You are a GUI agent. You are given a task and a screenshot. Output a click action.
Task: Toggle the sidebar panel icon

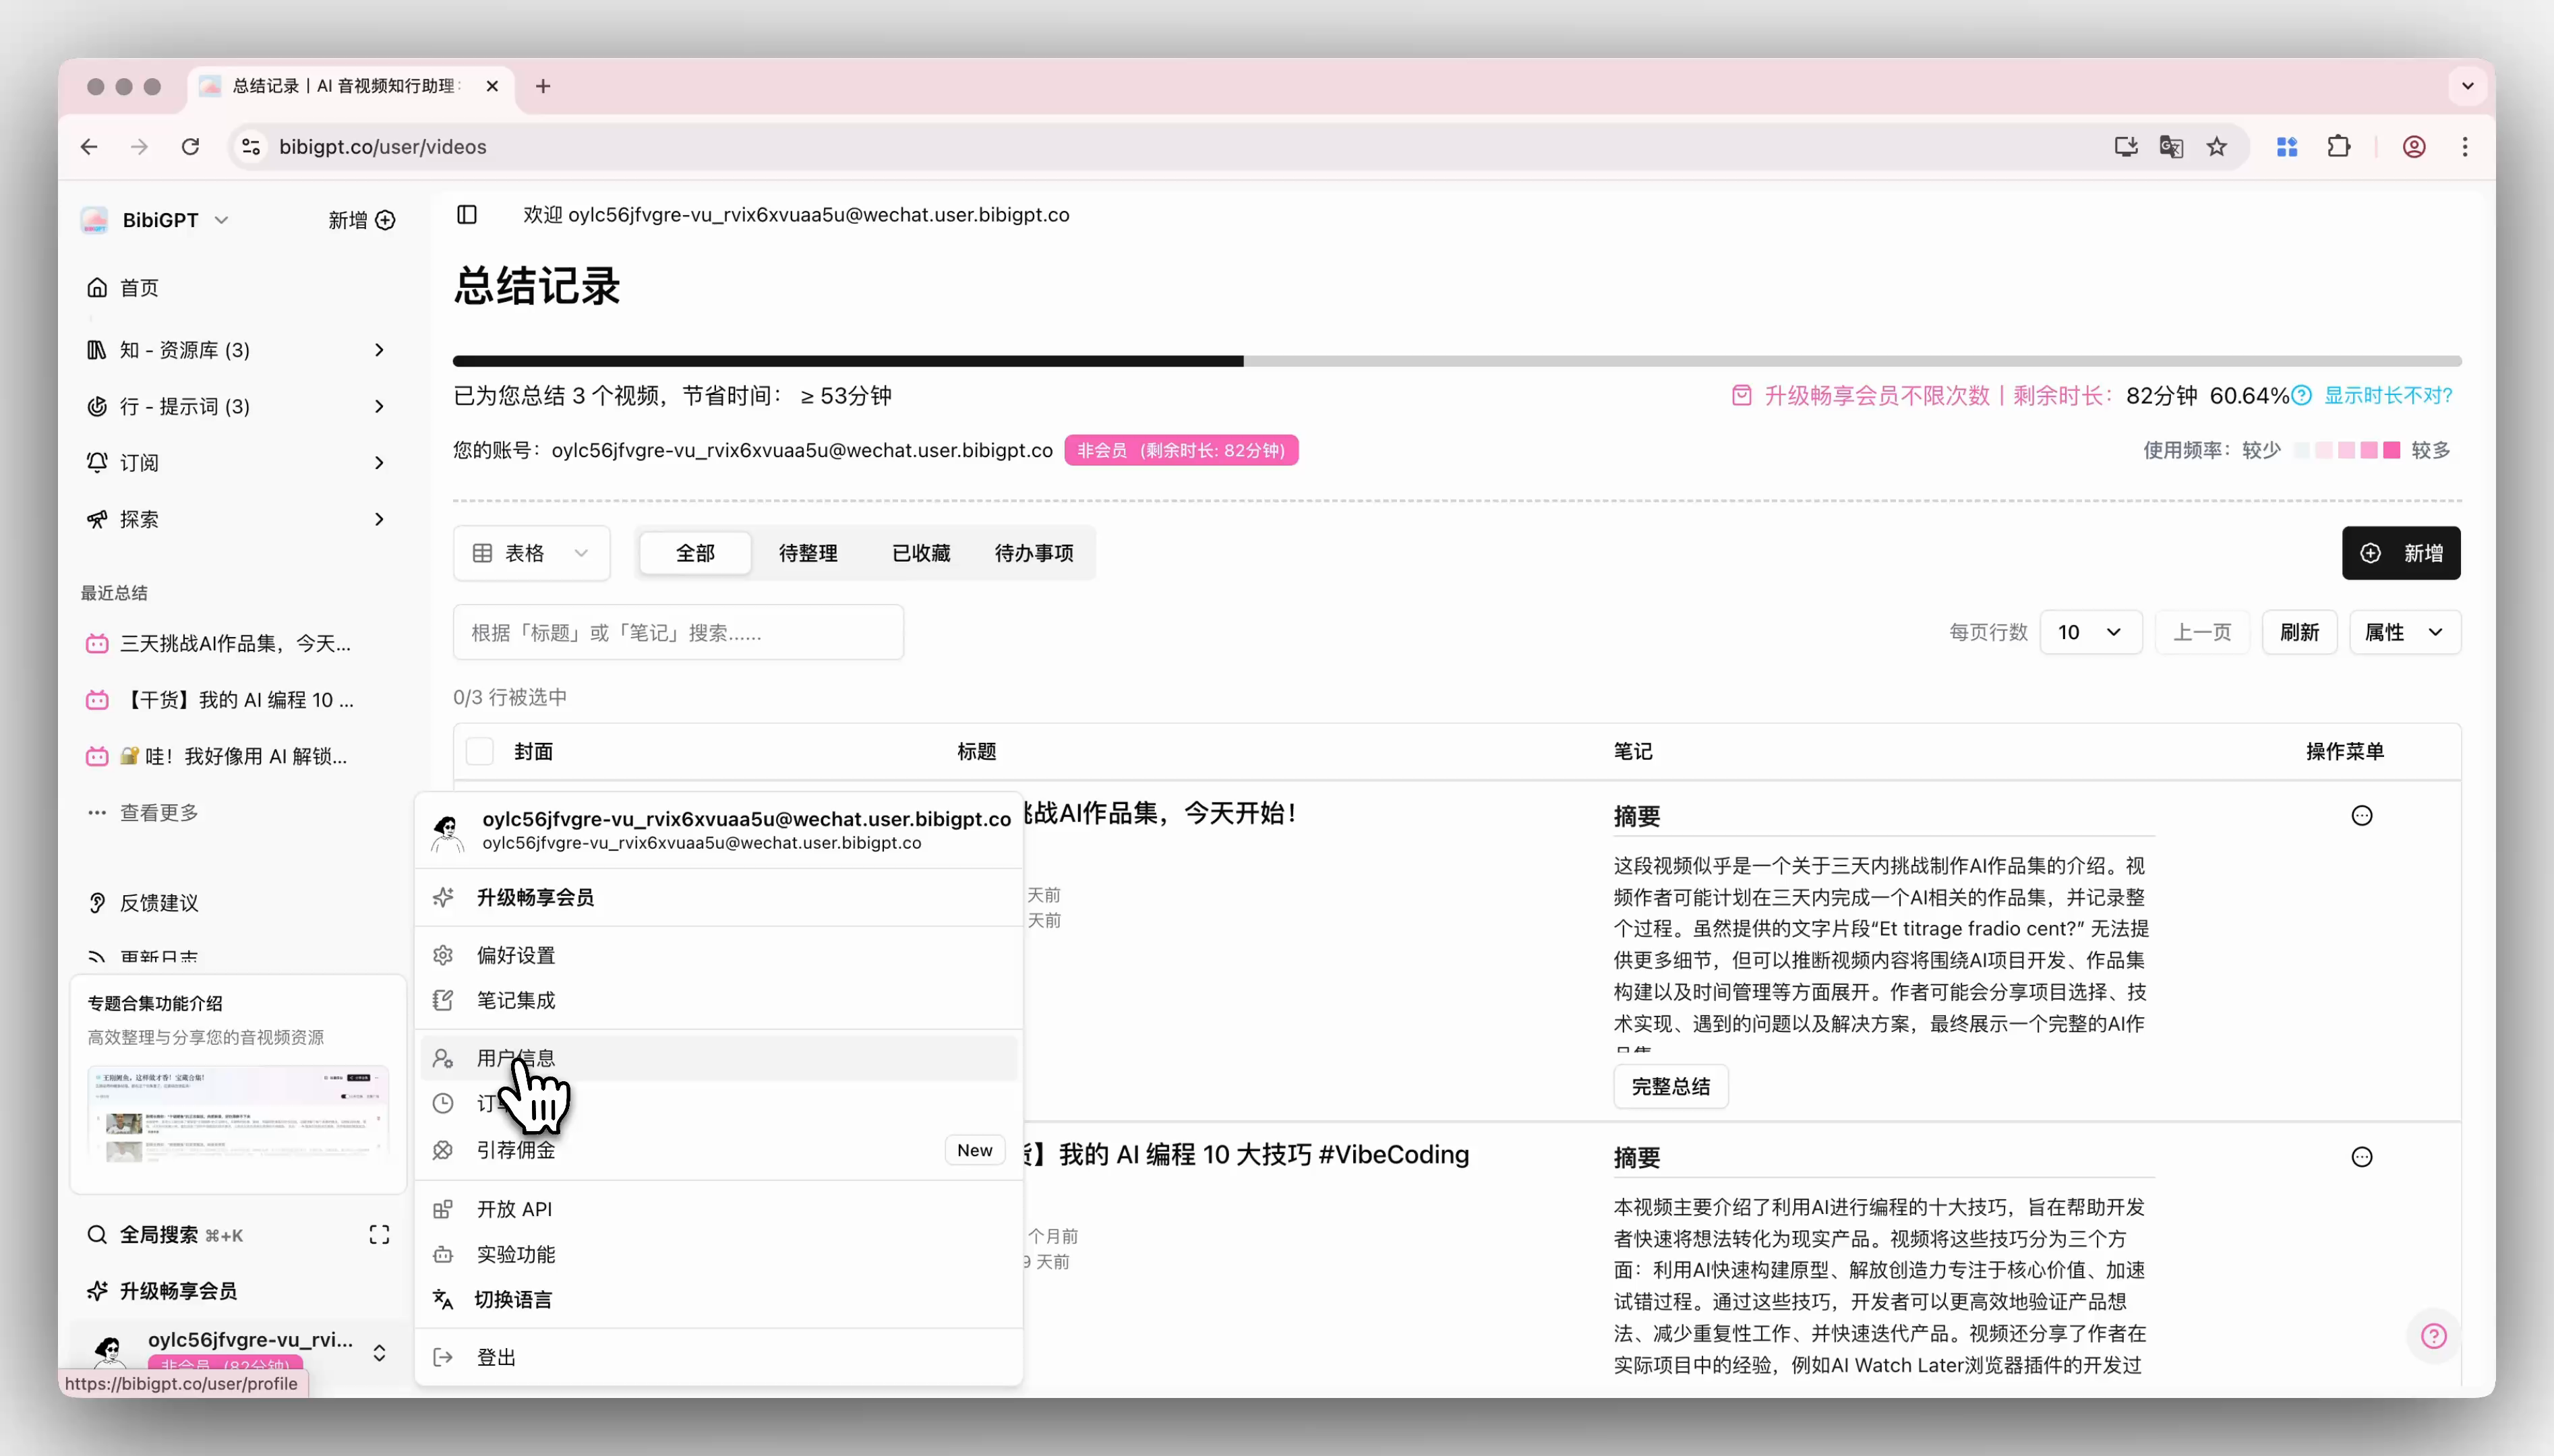pyautogui.click(x=467, y=214)
